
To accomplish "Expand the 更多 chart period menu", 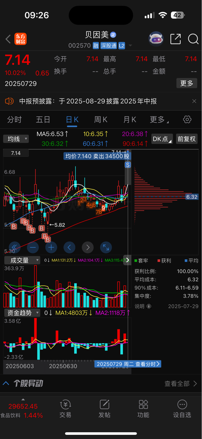I will click(x=159, y=120).
